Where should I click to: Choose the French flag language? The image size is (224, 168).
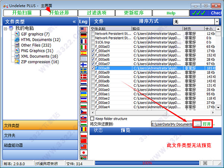tap(84, 41)
